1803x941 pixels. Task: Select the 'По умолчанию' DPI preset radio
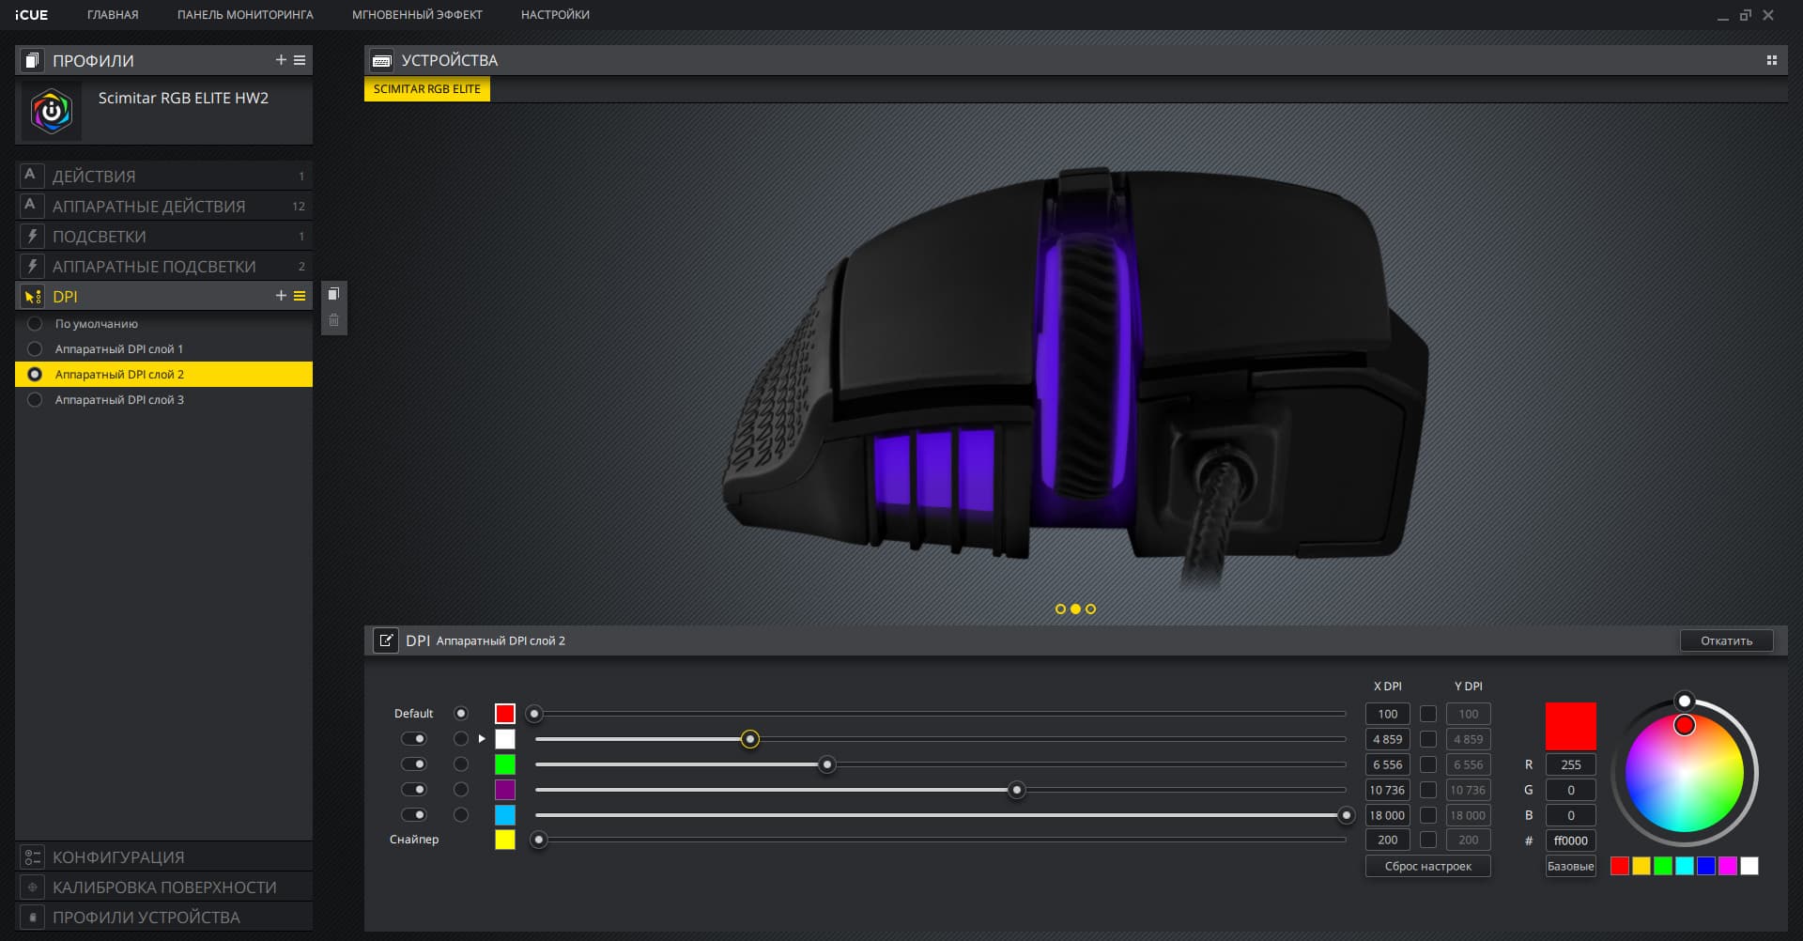(35, 324)
